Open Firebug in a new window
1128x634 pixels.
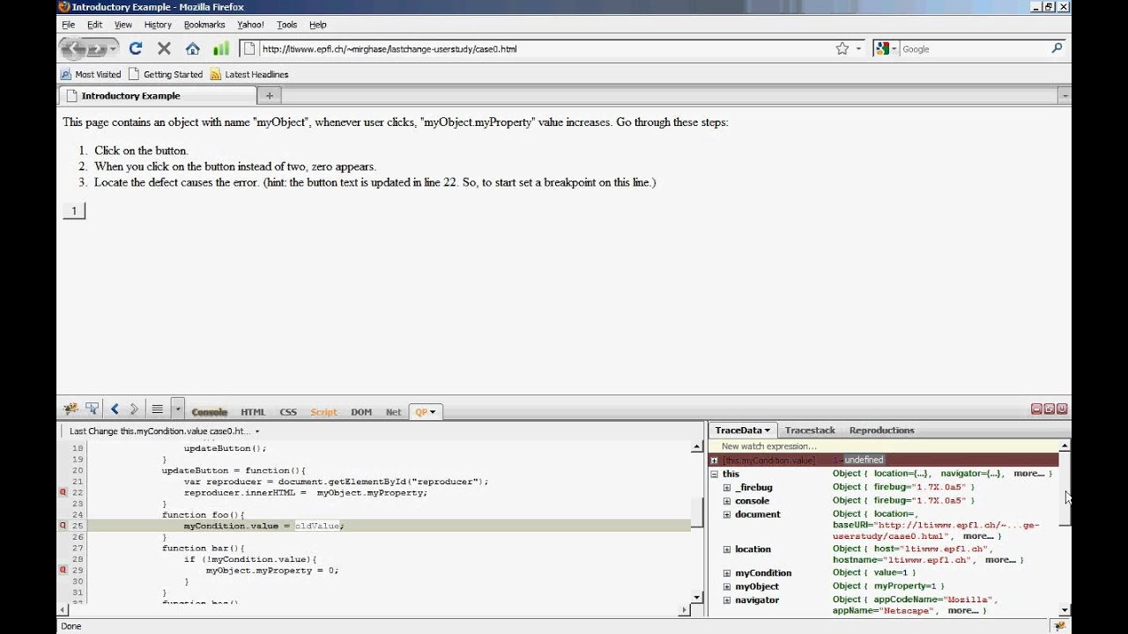coord(1050,409)
